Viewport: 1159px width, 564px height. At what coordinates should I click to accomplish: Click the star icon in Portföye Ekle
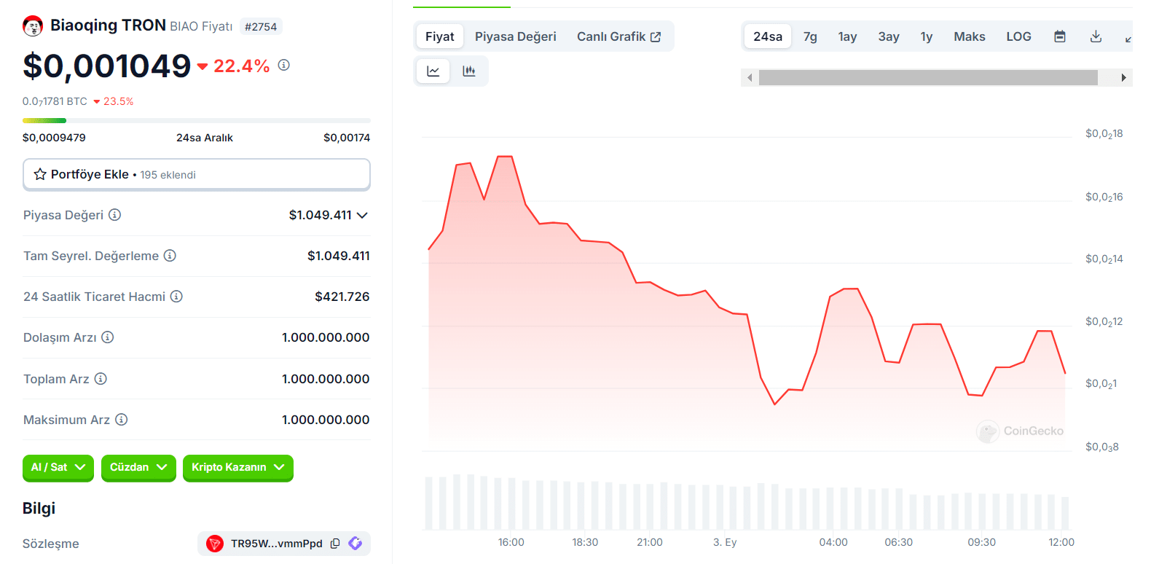tap(40, 174)
